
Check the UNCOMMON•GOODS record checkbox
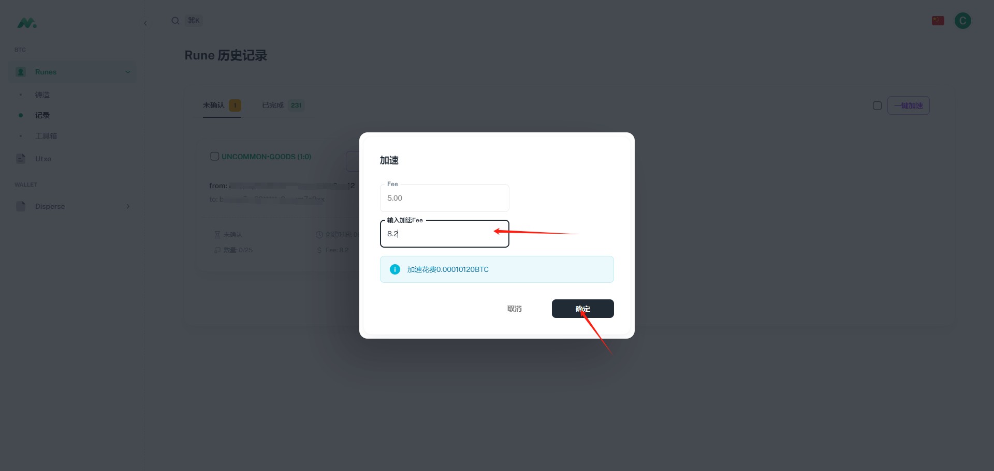(x=214, y=156)
